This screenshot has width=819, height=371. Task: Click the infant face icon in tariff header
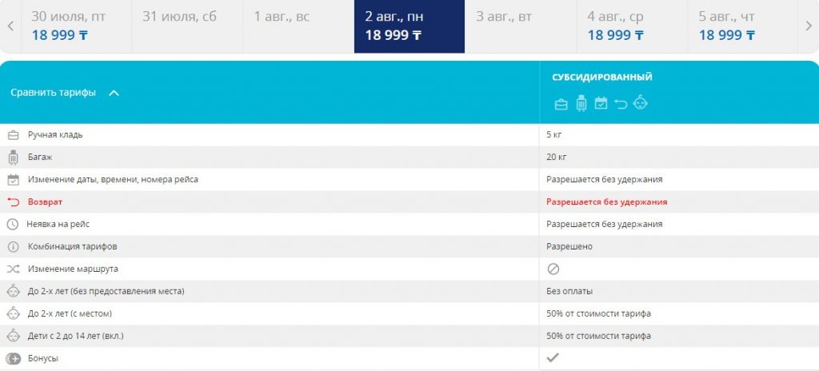coord(640,103)
